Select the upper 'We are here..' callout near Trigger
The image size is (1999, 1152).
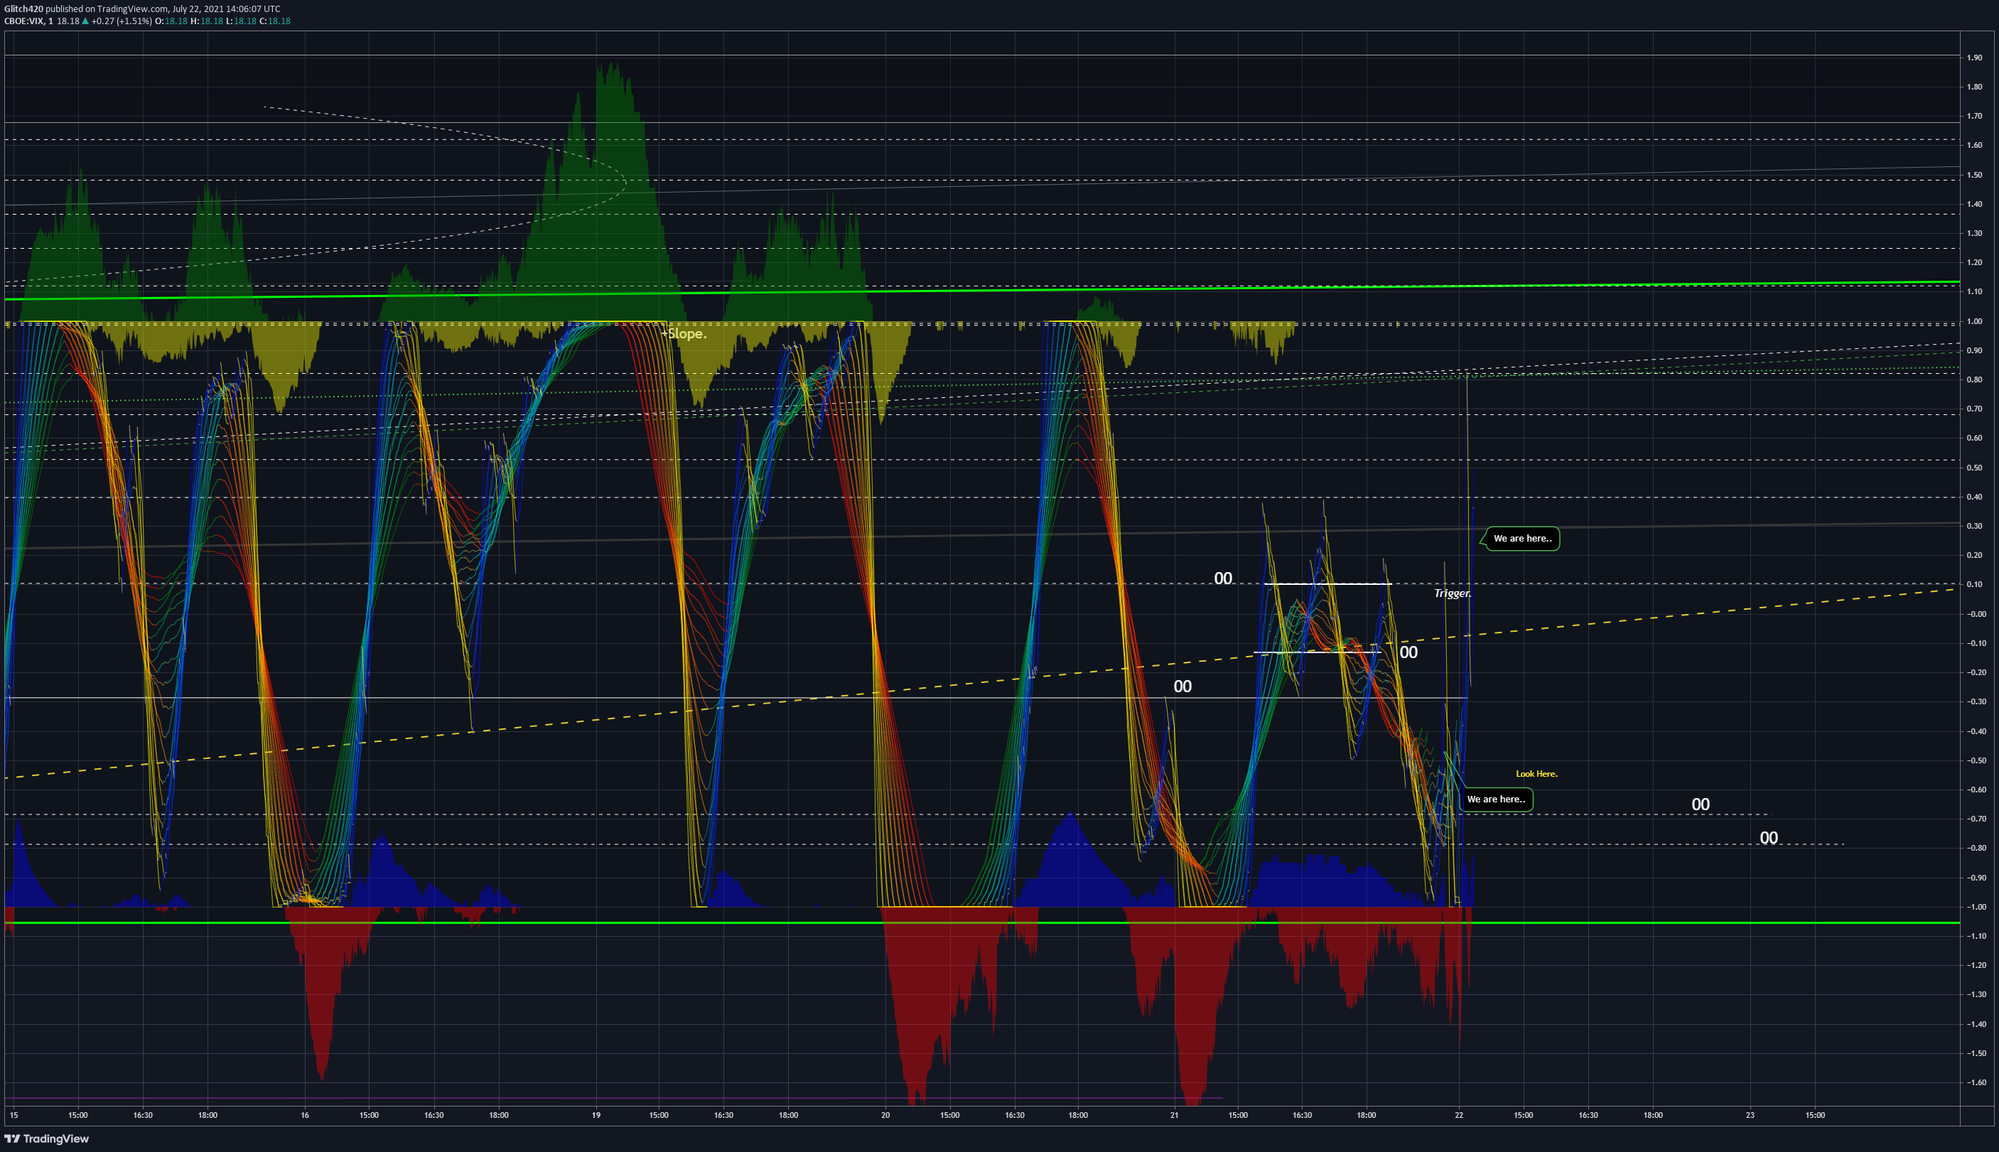(1522, 539)
